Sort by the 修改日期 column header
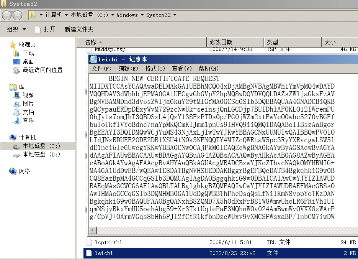Image resolution: width=358 pixels, height=260 pixels. pyautogui.click(x=235, y=42)
